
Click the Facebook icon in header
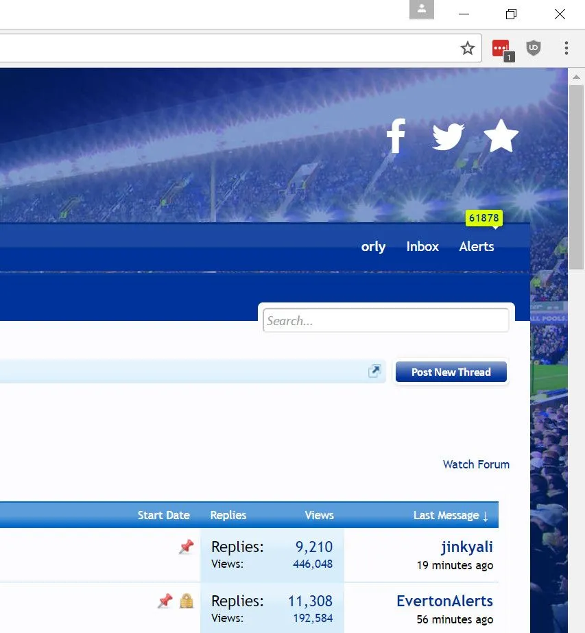(x=396, y=136)
